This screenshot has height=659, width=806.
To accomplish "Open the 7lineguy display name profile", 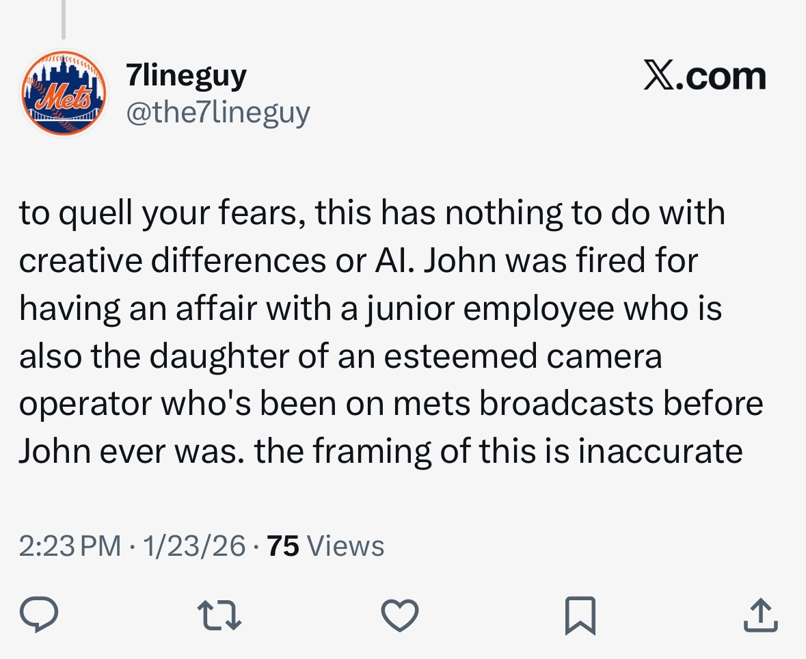I will 186,76.
